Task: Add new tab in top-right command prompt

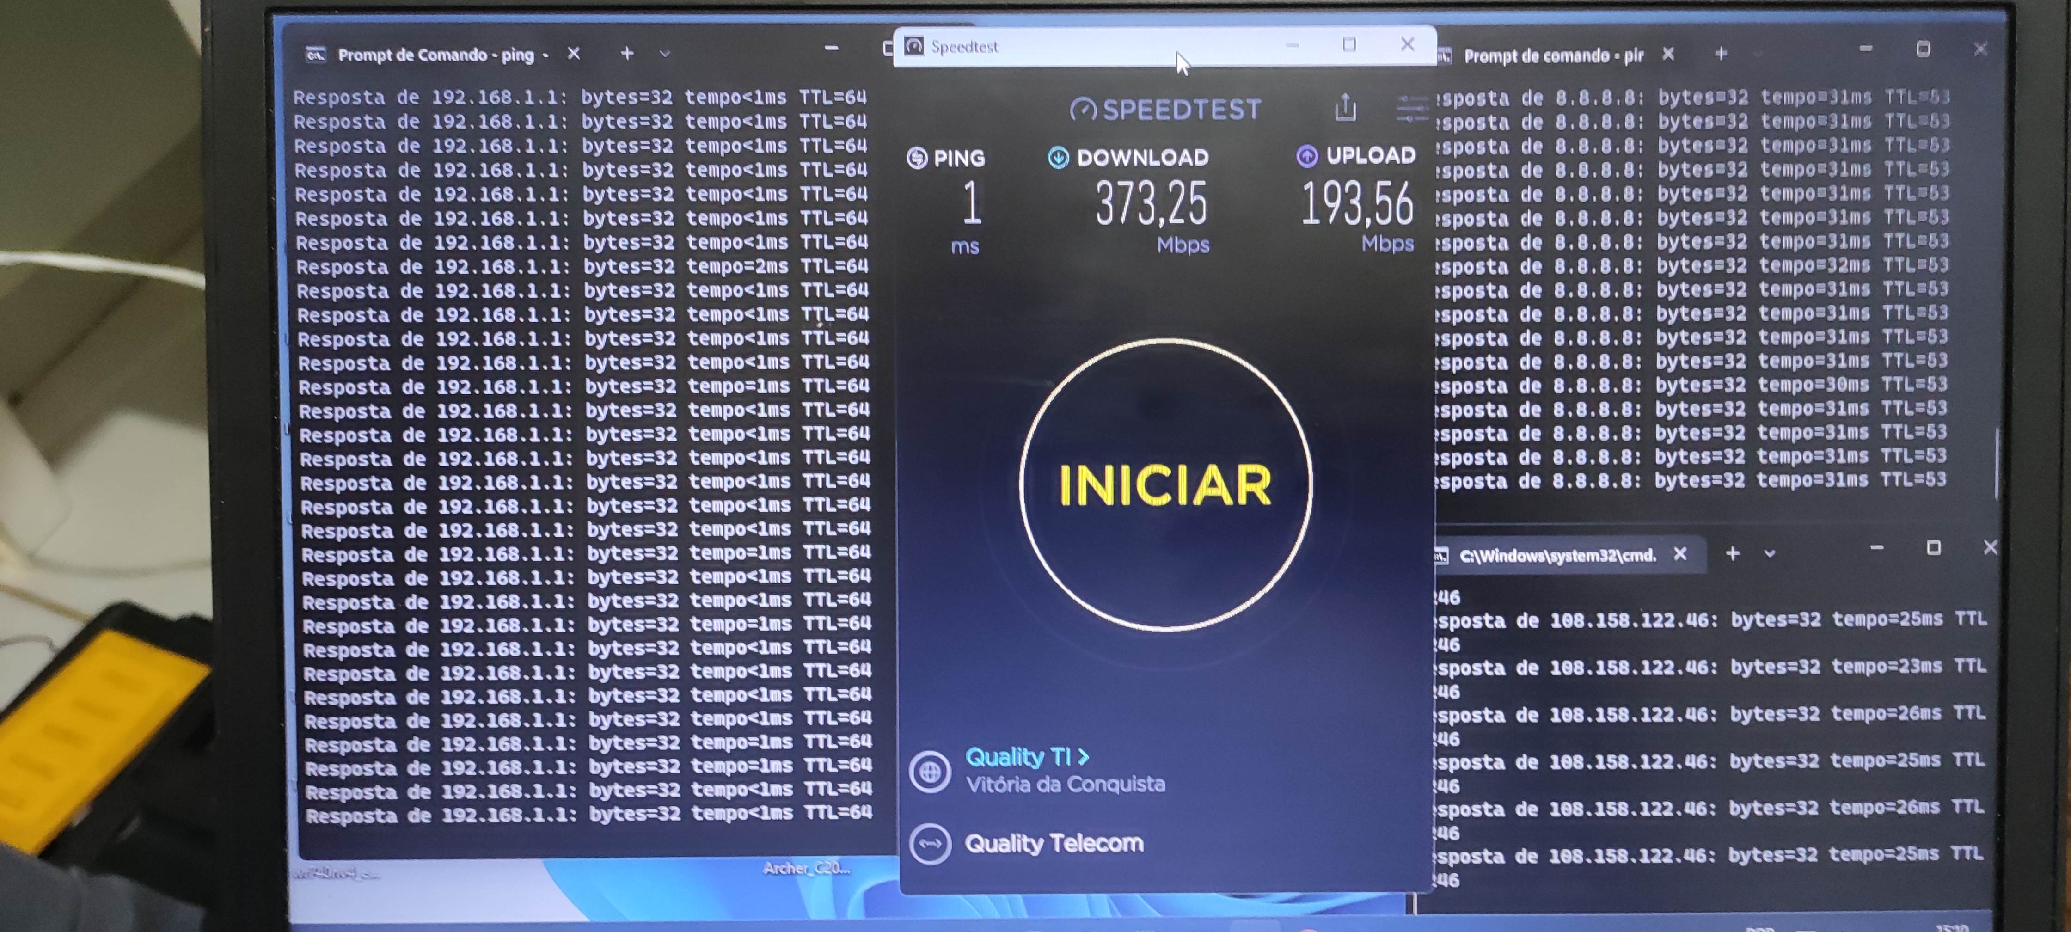Action: coord(1721,54)
